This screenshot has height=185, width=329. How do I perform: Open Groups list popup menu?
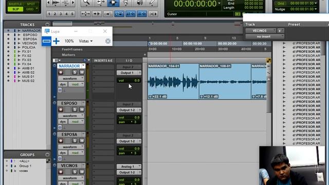(47, 155)
